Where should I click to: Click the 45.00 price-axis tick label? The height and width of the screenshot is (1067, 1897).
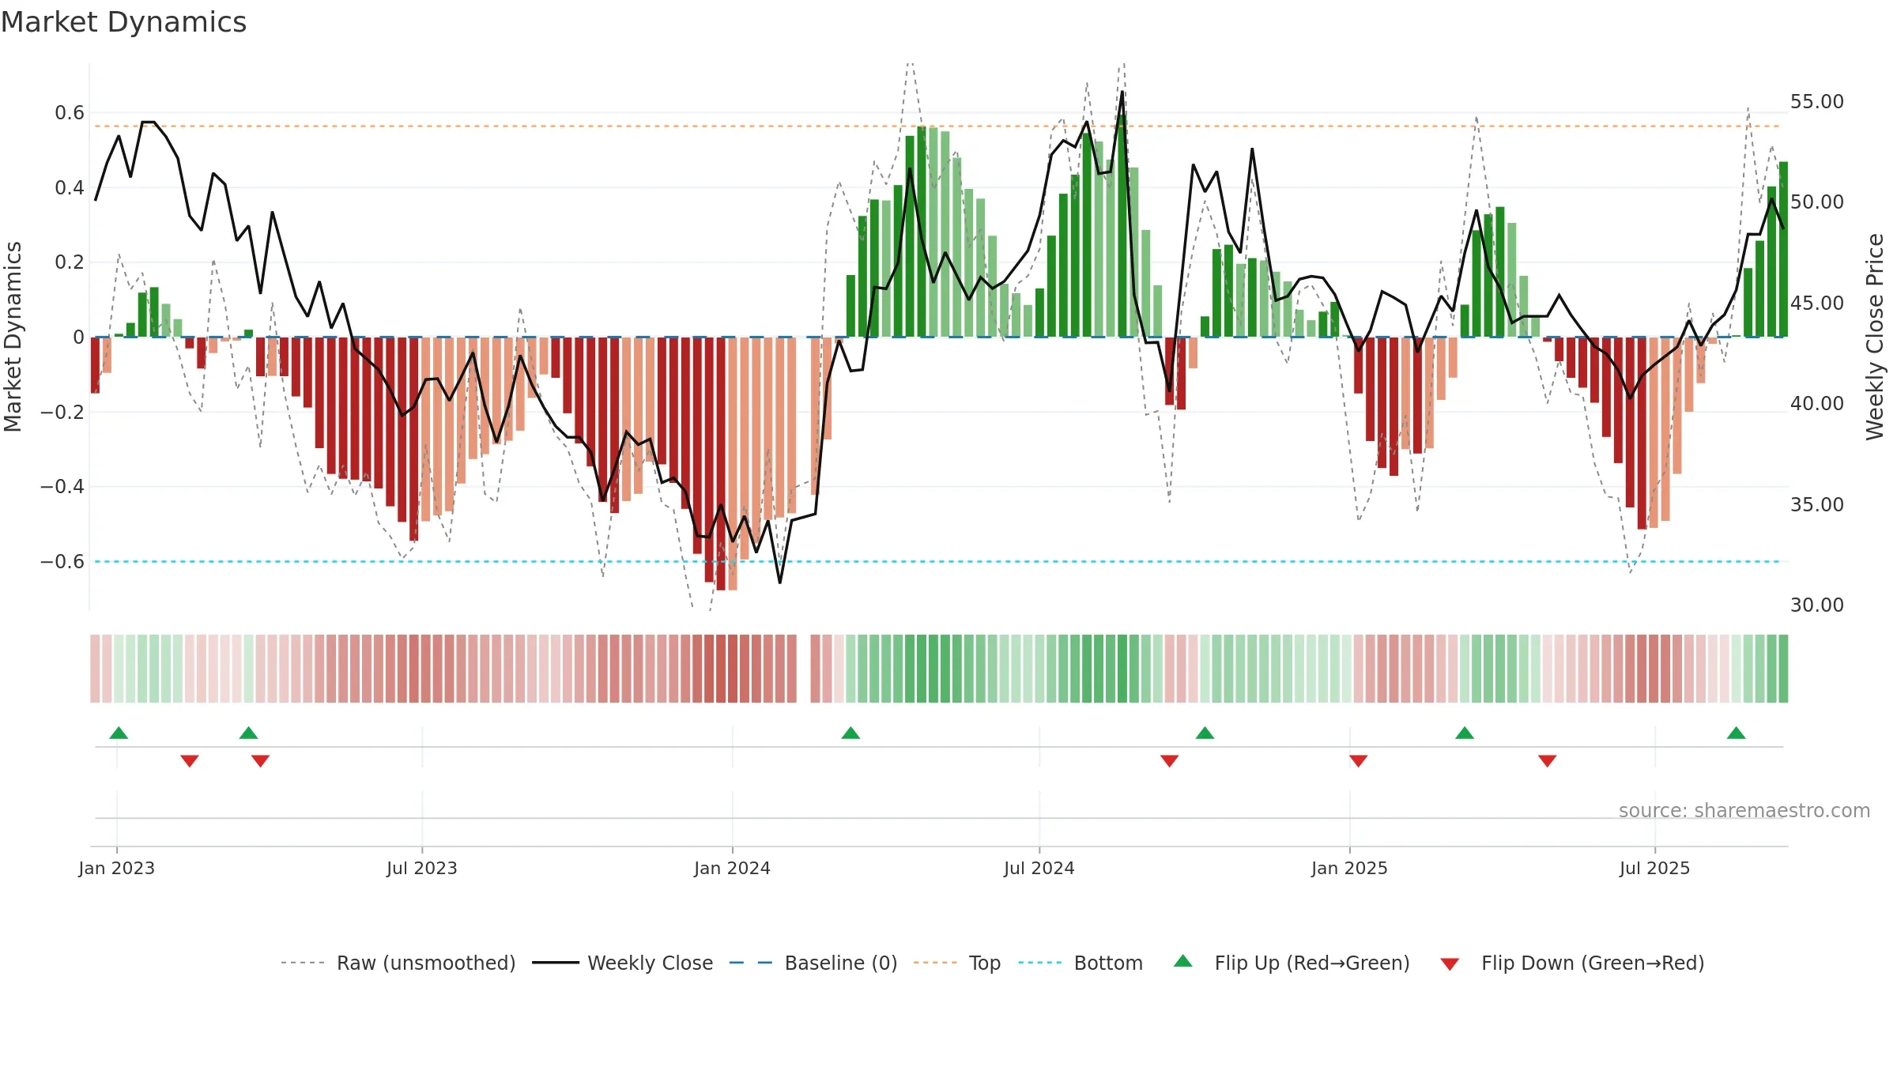1817,304
